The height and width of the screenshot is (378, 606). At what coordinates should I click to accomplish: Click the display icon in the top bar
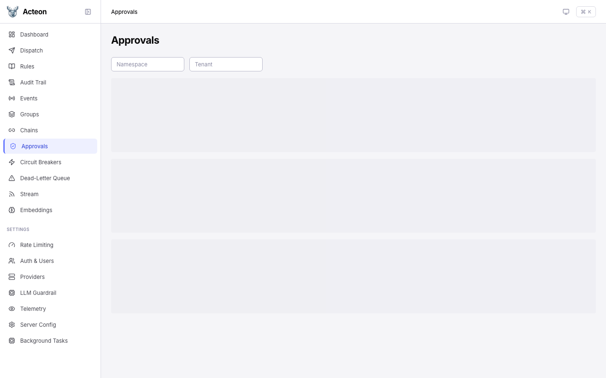566,12
